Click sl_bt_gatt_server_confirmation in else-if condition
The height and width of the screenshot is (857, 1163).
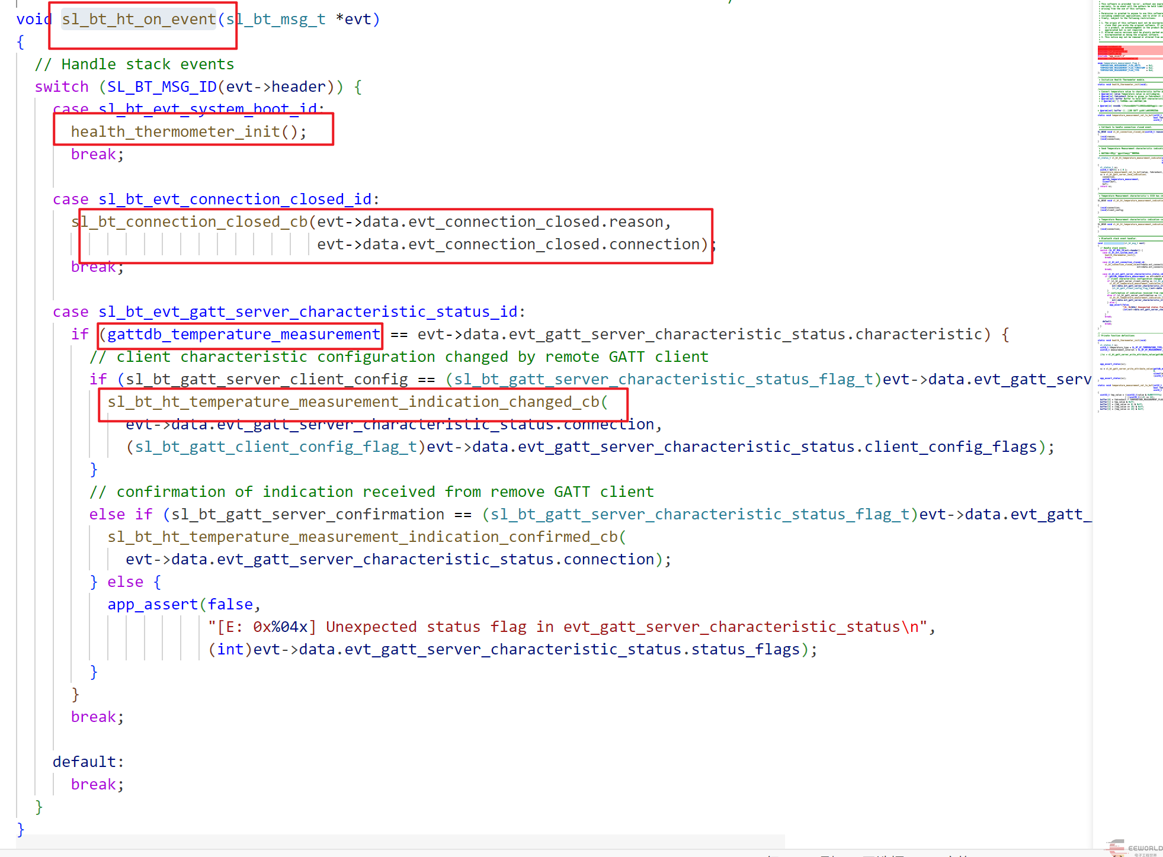pyautogui.click(x=307, y=515)
